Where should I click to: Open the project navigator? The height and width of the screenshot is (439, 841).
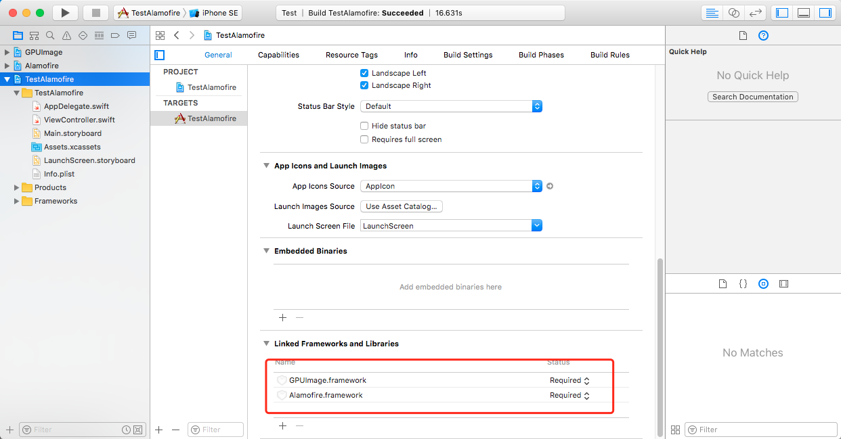coord(18,35)
